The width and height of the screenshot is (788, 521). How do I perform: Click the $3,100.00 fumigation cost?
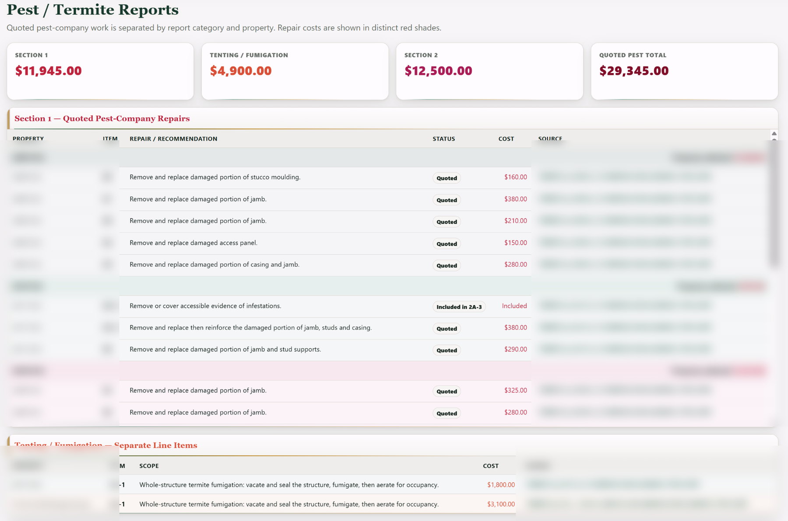pos(501,504)
